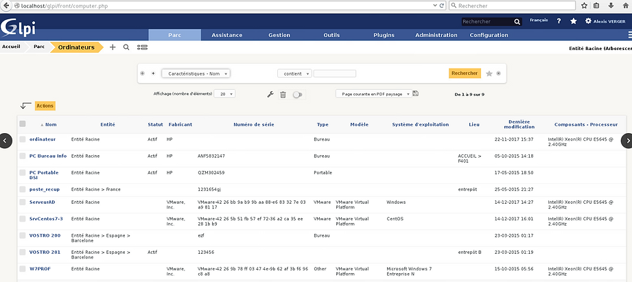Viewport: 632px width, 282px height.
Task: Open the VOSTRO 201 computer link
Action: click(45, 252)
